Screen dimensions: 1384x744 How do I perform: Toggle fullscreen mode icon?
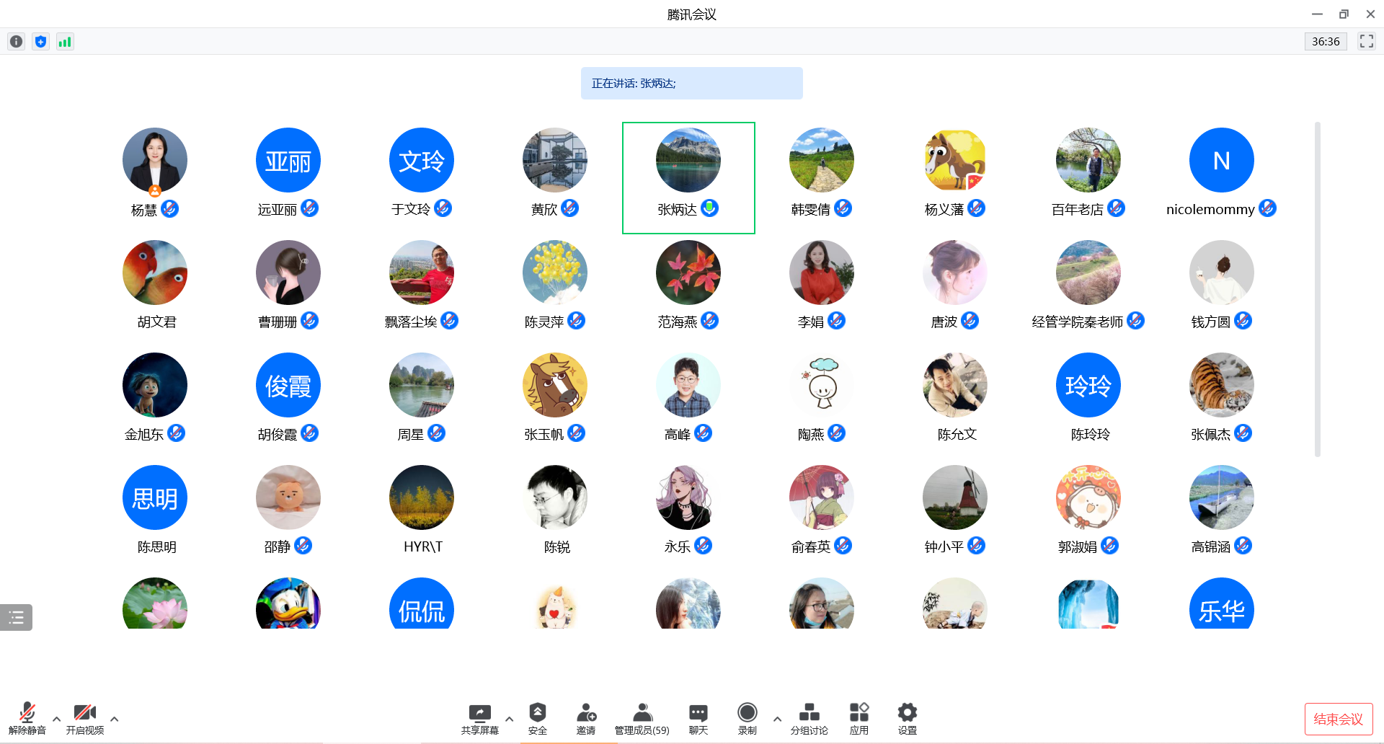click(1366, 42)
